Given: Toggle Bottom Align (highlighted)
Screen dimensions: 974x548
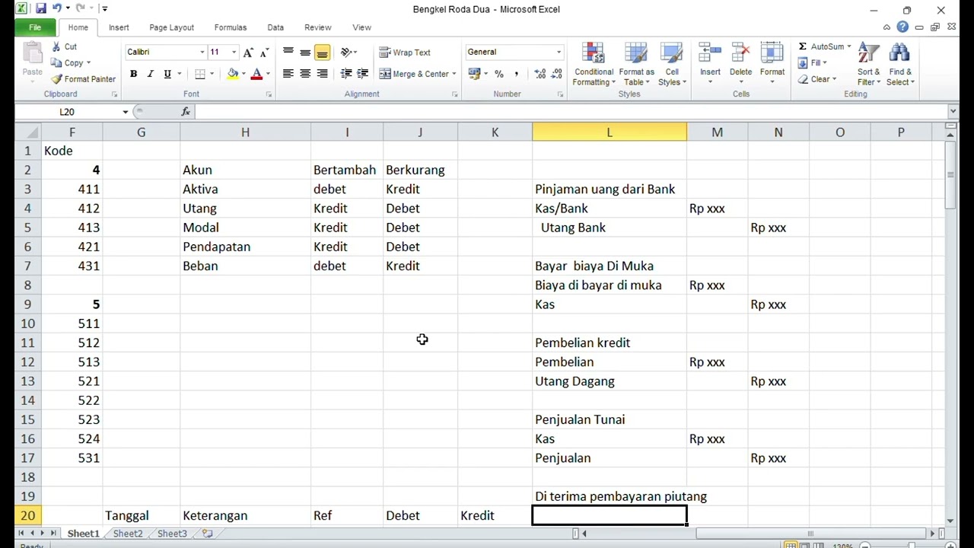Looking at the screenshot, I should tap(322, 52).
